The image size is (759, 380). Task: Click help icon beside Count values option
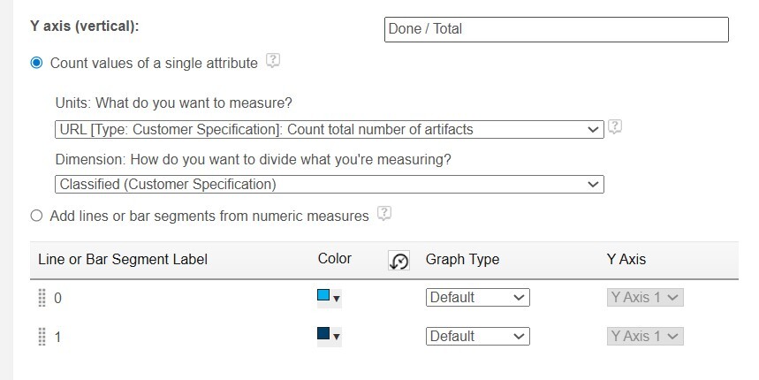[x=273, y=62]
